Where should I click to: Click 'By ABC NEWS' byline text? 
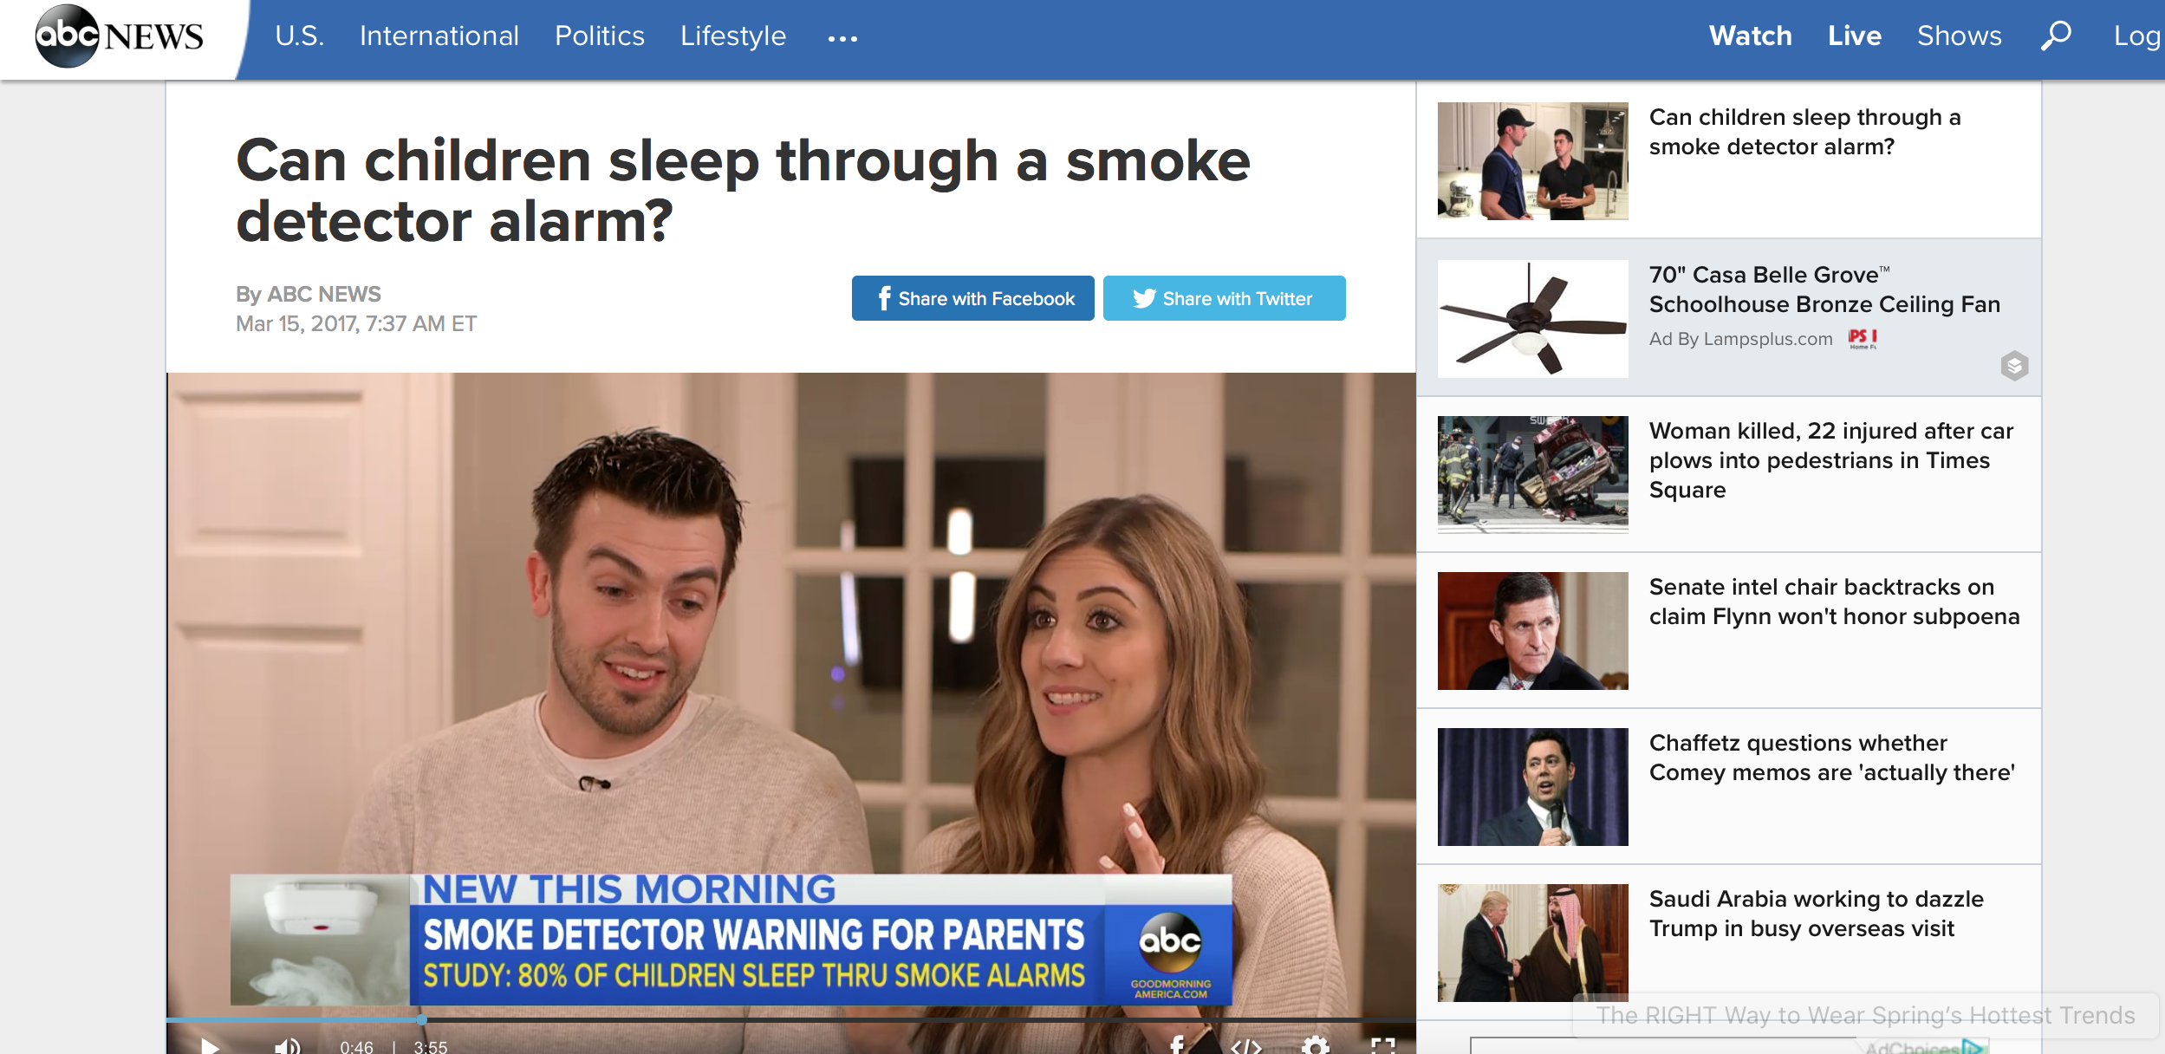(308, 295)
